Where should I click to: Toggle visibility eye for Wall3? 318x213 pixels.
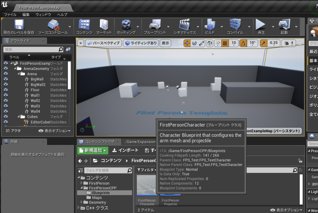6,106
